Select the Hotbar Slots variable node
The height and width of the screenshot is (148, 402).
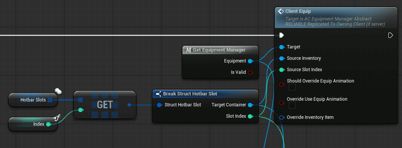click(x=33, y=100)
